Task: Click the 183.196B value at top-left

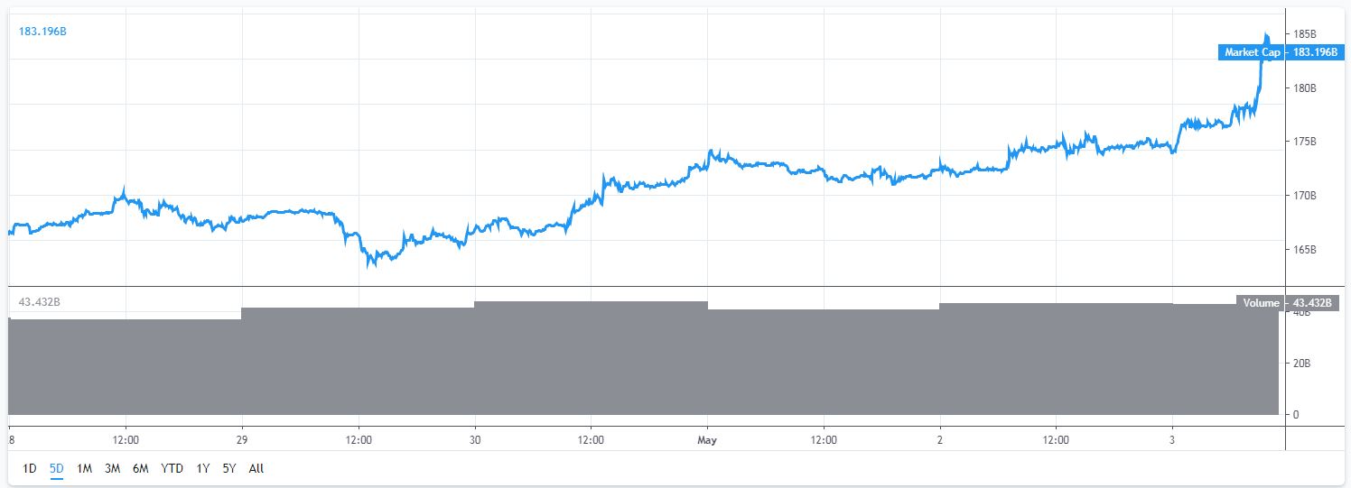Action: coord(43,32)
